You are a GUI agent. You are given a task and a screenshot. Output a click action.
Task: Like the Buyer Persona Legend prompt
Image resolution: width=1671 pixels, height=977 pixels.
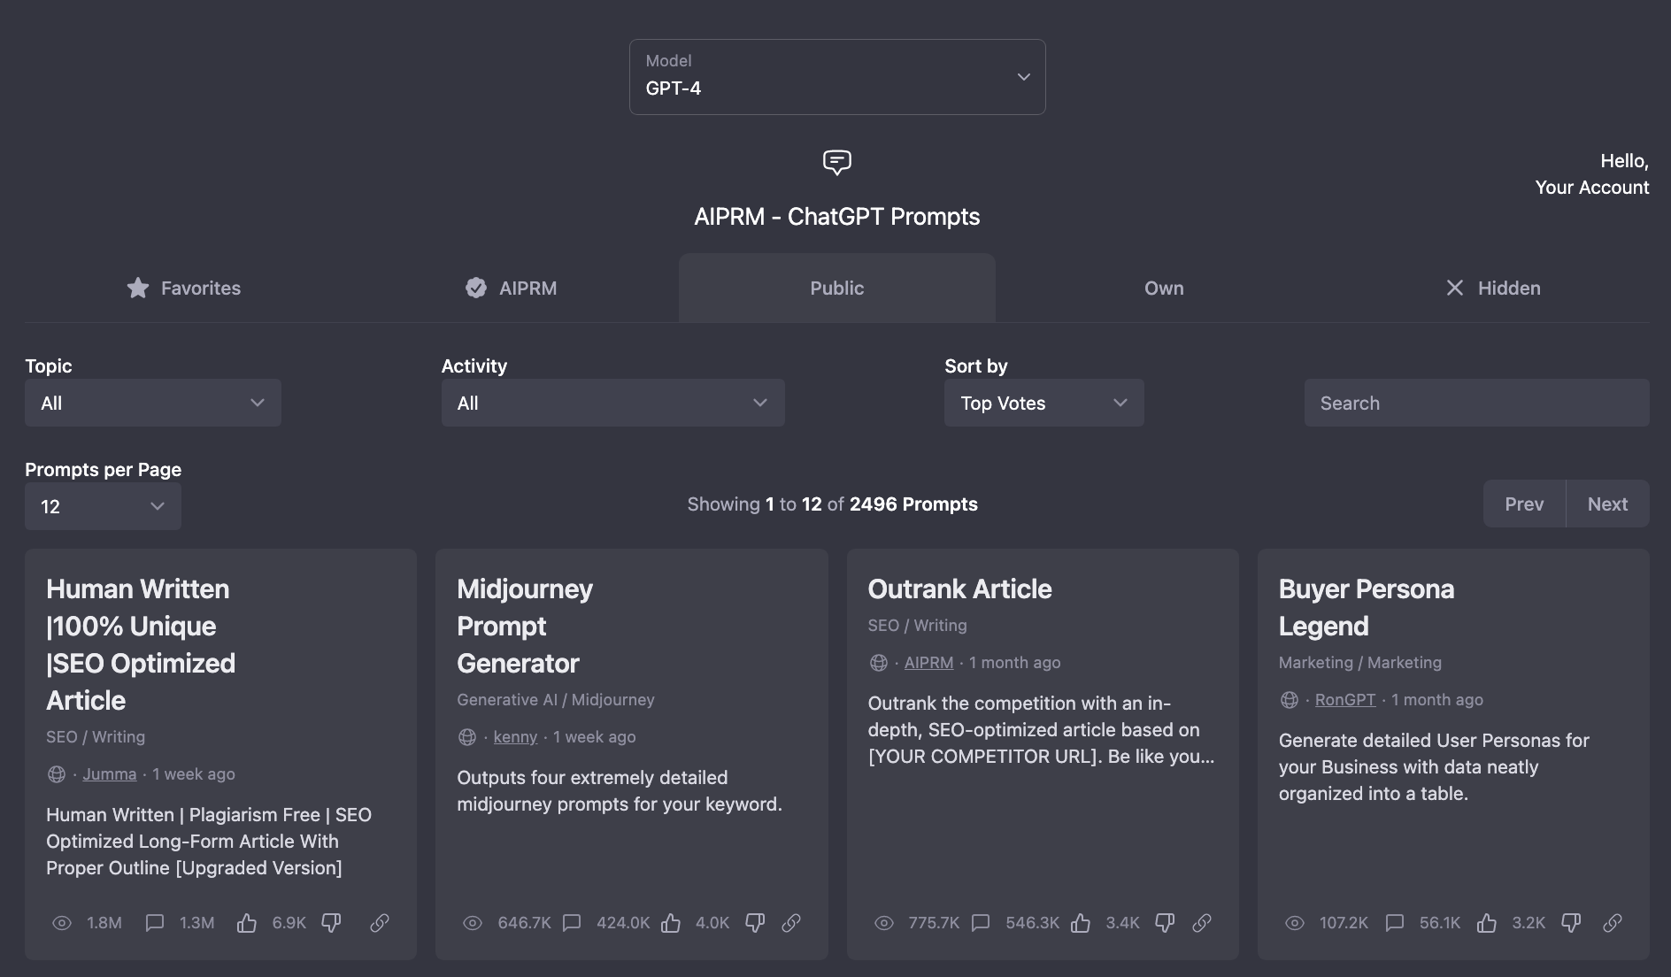1487,923
